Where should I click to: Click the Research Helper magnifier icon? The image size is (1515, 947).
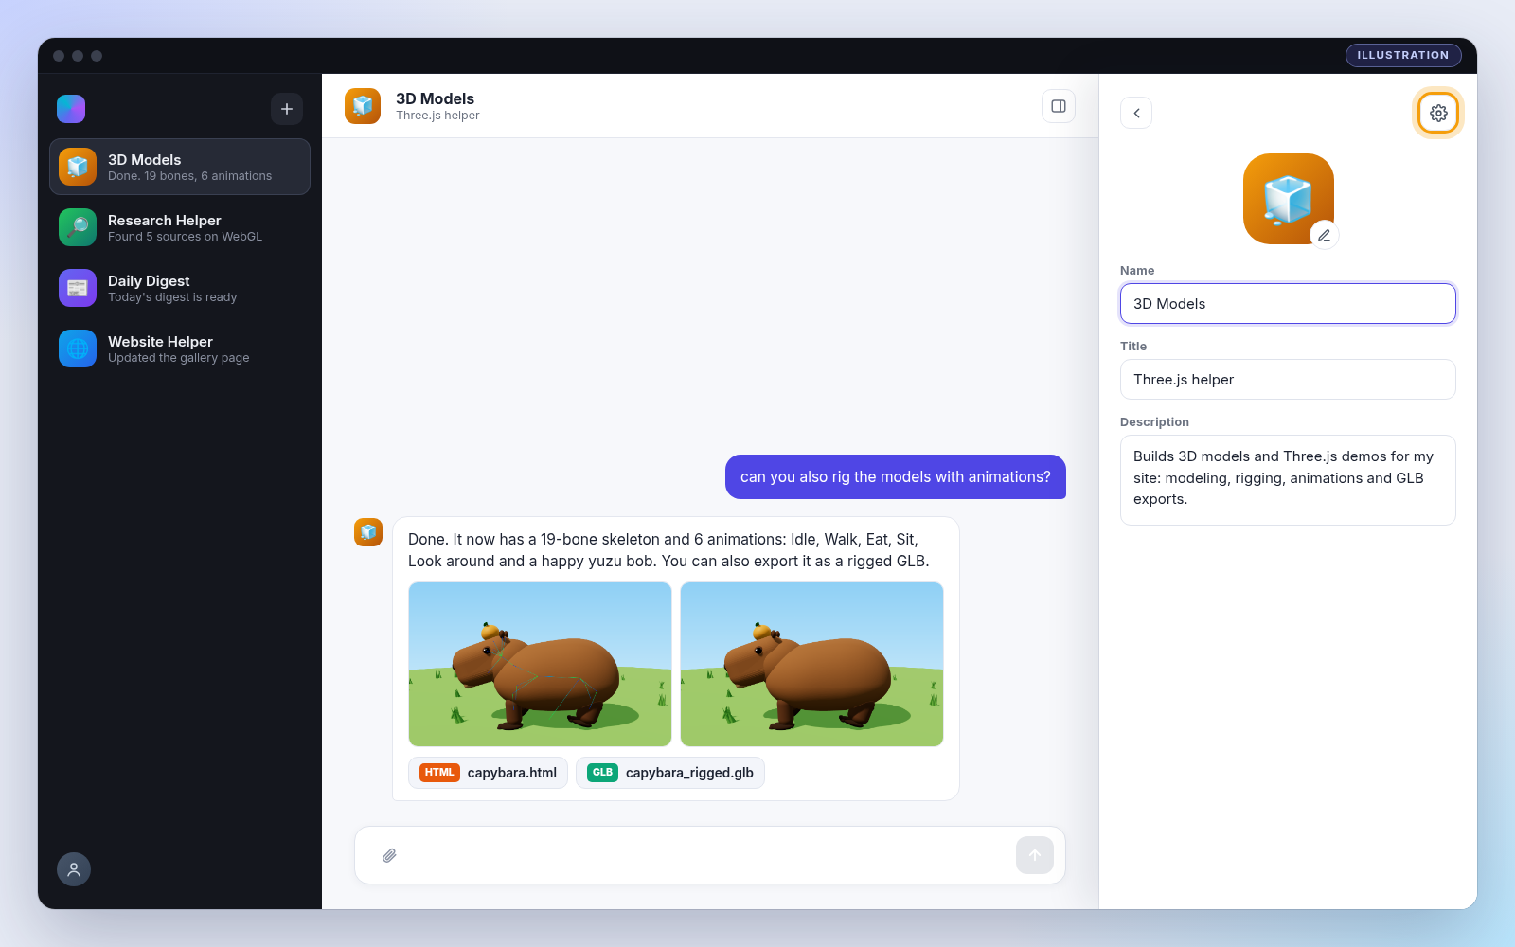point(78,227)
